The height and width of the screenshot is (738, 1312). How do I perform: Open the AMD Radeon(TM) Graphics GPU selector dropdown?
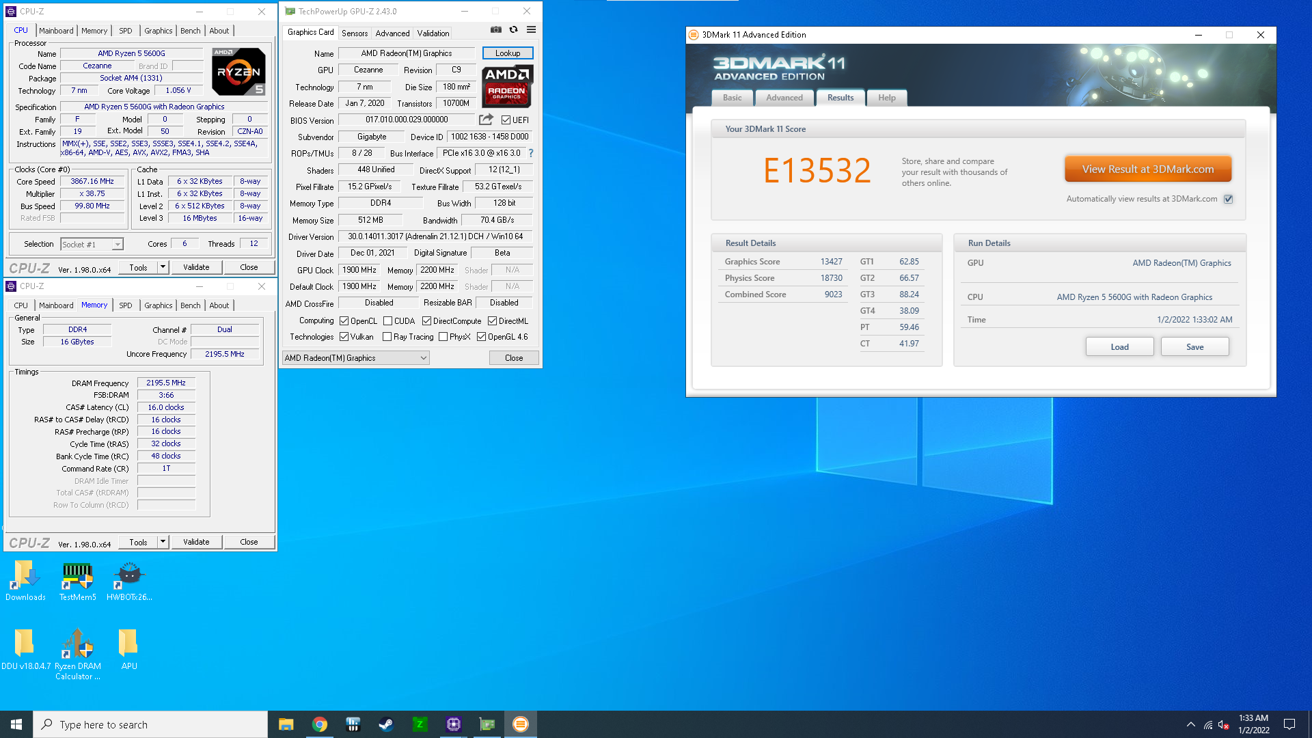pyautogui.click(x=355, y=358)
